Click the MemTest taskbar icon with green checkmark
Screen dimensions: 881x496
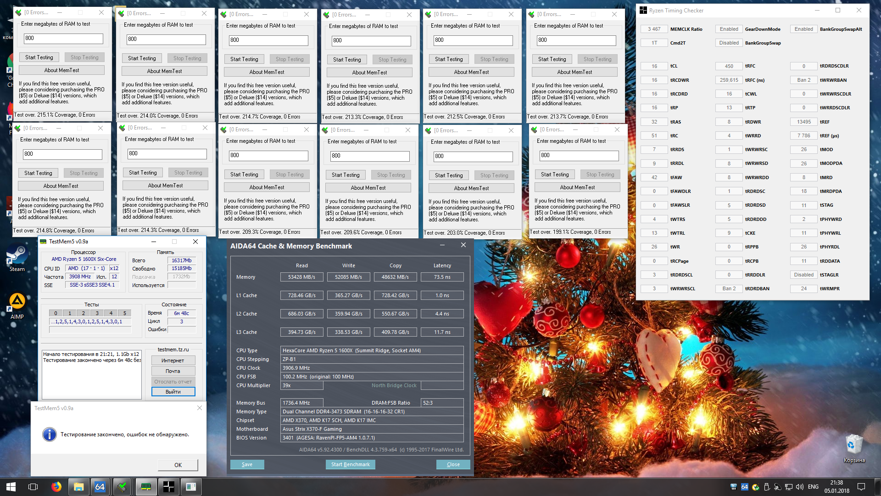click(x=122, y=487)
